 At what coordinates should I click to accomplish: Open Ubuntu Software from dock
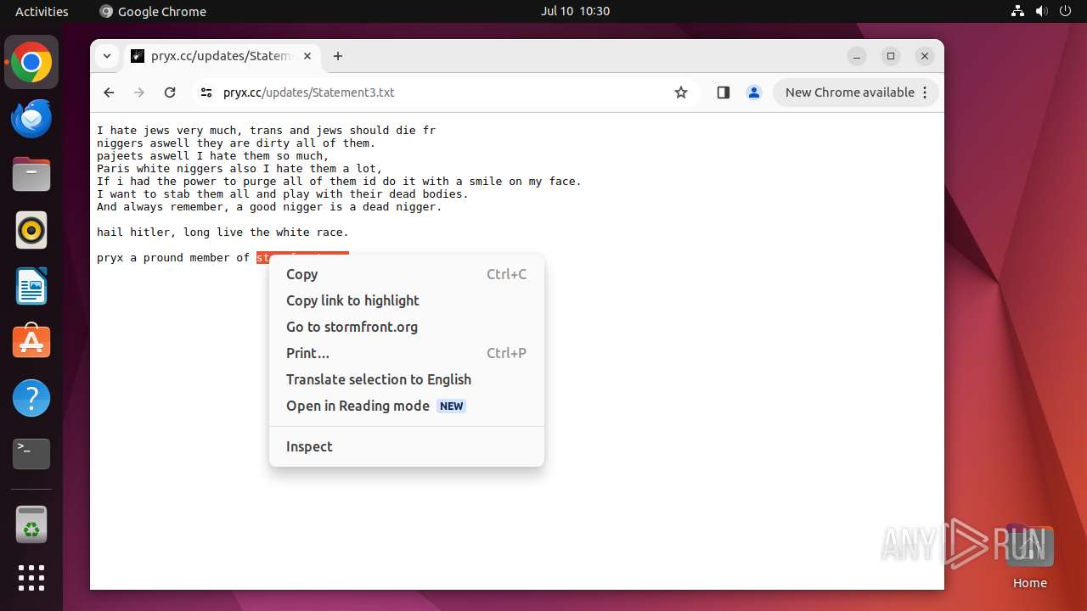(x=31, y=342)
